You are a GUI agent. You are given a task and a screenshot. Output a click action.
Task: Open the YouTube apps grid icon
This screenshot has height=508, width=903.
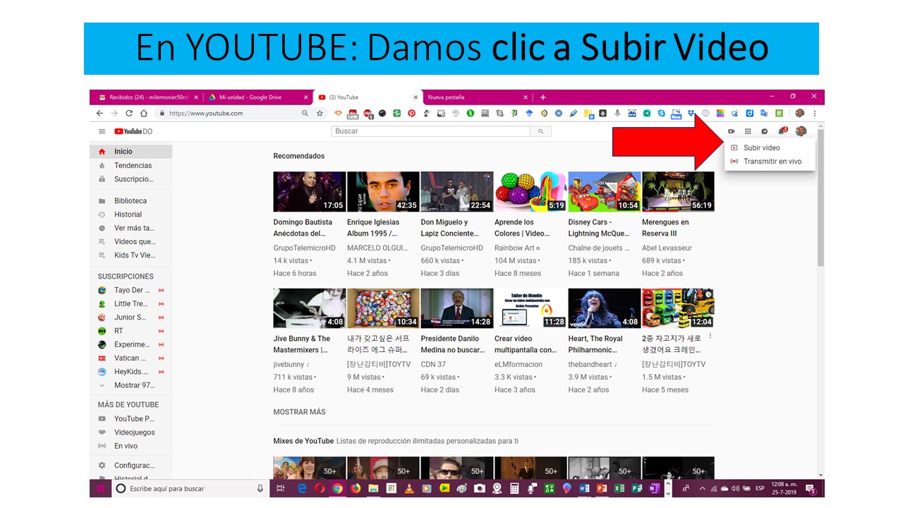[x=748, y=131]
